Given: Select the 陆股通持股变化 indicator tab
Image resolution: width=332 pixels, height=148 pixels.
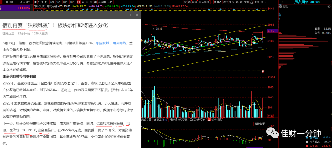Looking at the screenshot, I should (179, 120).
